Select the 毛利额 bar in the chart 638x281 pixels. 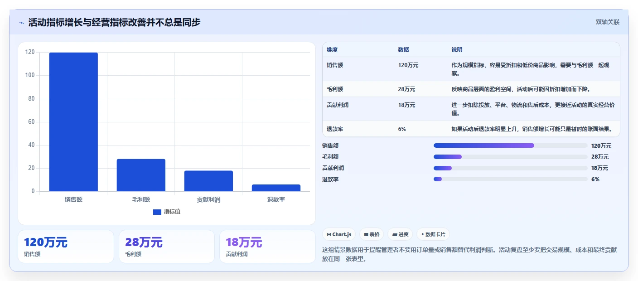[x=141, y=175]
